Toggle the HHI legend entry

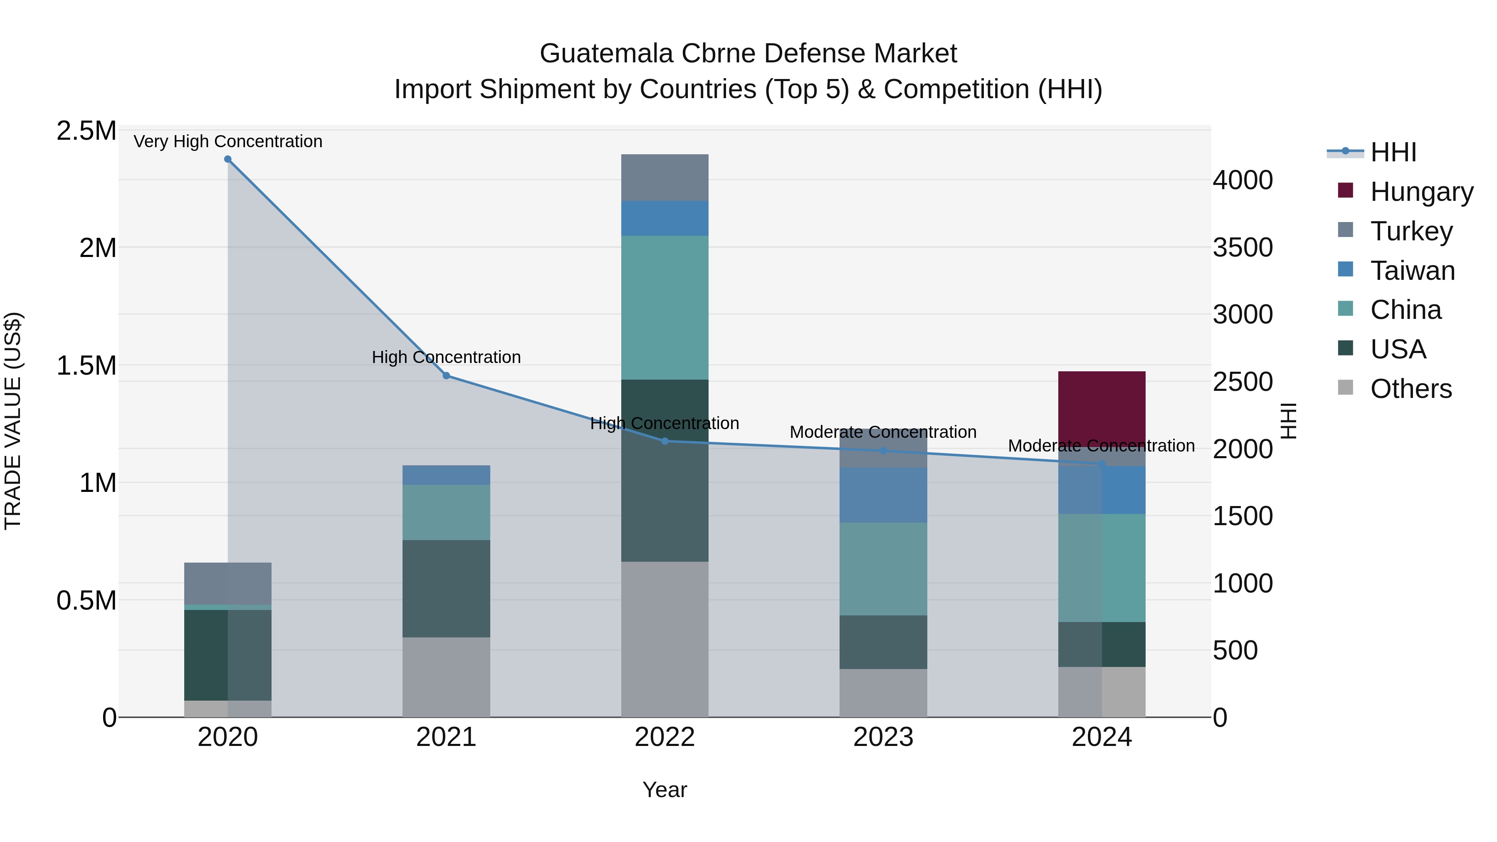[1372, 152]
